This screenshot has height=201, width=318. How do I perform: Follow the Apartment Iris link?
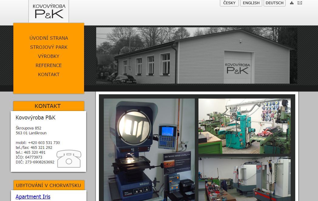click(x=33, y=196)
